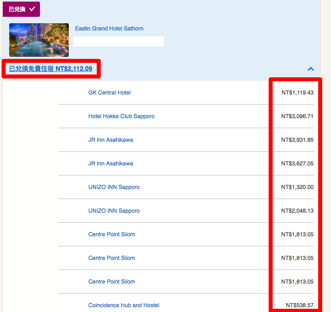Open the GK Central Hotel link
The width and height of the screenshot is (331, 312).
coord(110,93)
